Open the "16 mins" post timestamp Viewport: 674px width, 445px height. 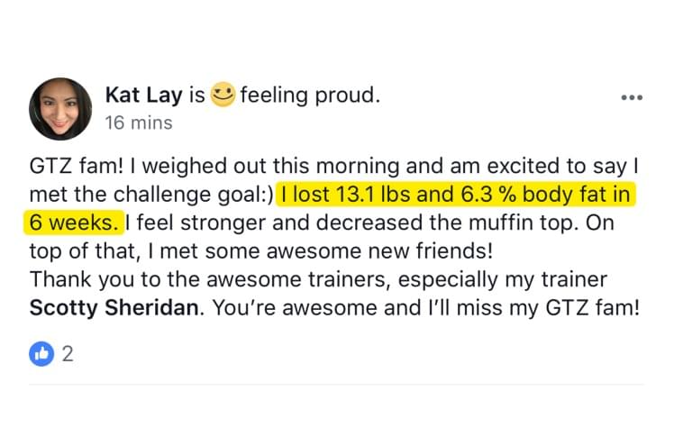point(139,122)
